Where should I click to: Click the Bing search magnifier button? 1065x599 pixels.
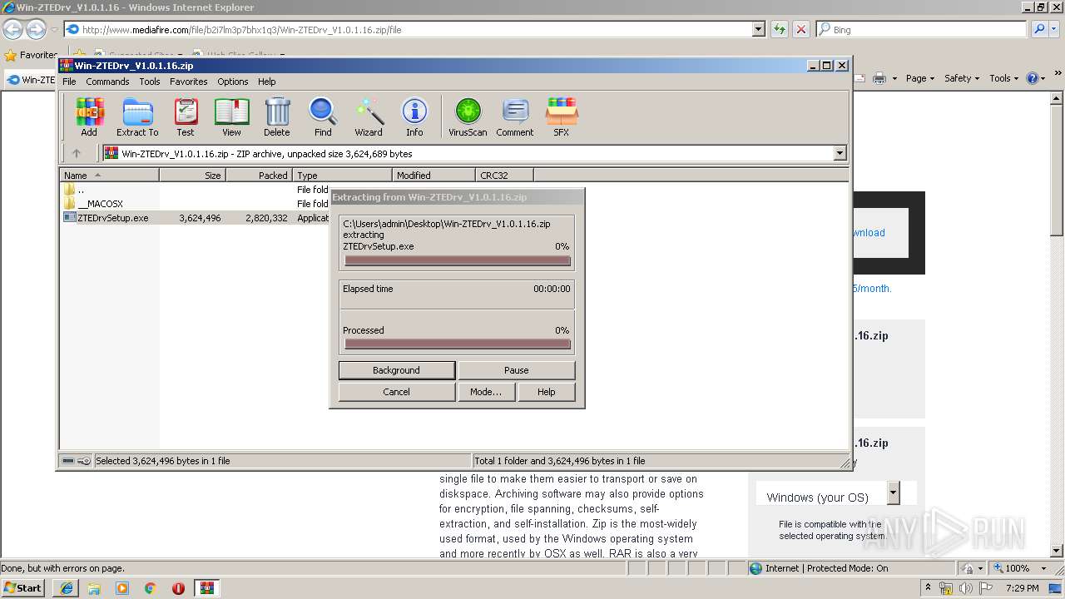(1039, 29)
